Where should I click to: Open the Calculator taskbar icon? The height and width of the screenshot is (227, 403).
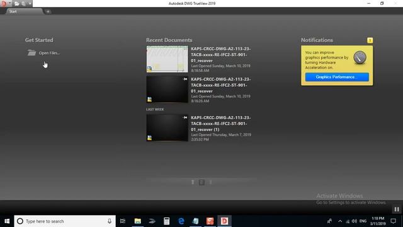166,221
